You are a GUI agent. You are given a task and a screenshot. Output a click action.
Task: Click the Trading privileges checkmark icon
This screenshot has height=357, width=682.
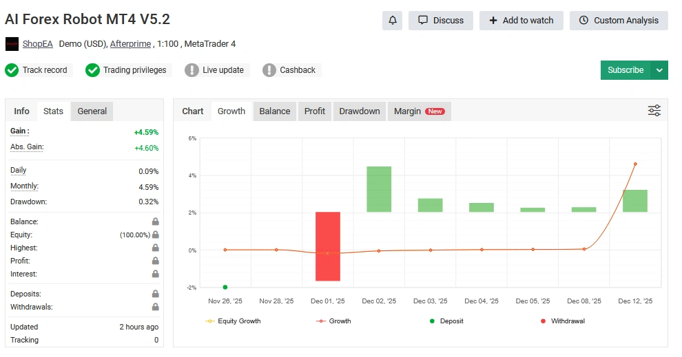[93, 70]
